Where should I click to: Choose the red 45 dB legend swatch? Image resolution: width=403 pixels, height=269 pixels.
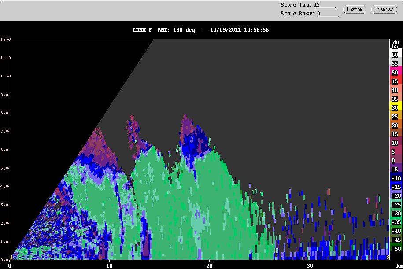tap(395, 81)
